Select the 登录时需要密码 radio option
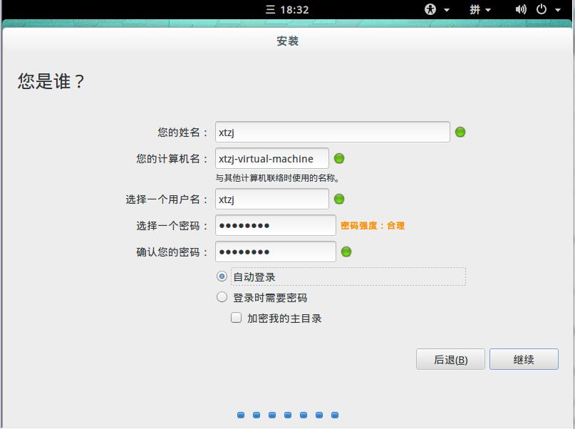 coord(222,297)
